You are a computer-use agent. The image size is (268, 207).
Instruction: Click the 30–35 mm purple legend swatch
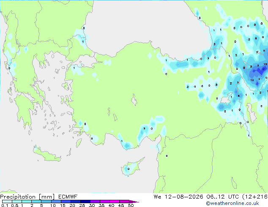pyautogui.click(x=95, y=202)
